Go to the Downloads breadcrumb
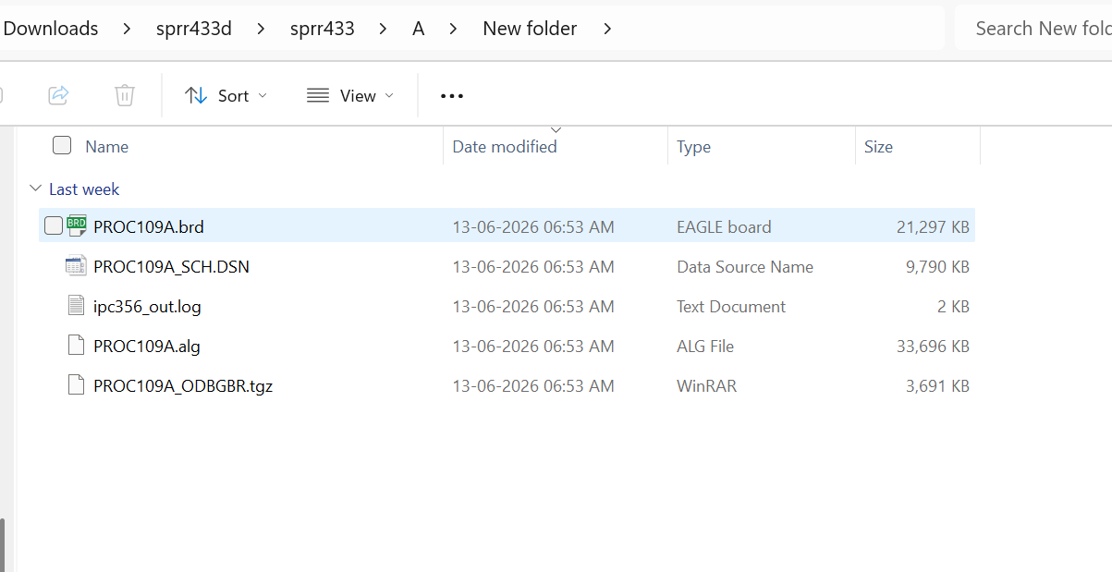Image resolution: width=1112 pixels, height=572 pixels. [x=51, y=29]
